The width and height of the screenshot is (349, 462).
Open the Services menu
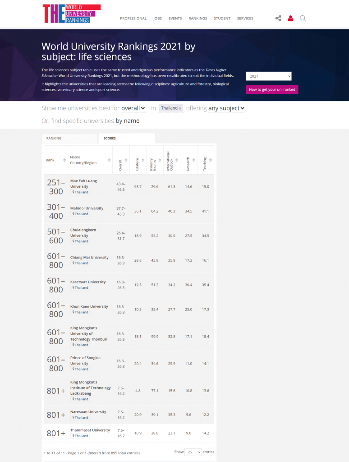tap(245, 18)
